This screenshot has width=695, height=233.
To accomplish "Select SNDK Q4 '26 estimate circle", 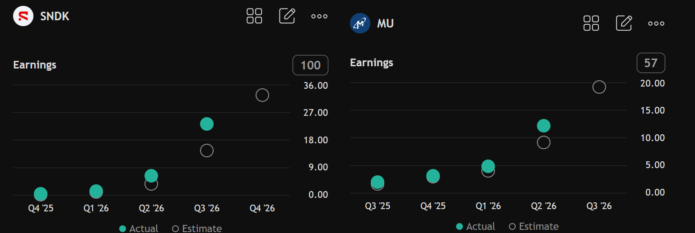I will pyautogui.click(x=262, y=95).
